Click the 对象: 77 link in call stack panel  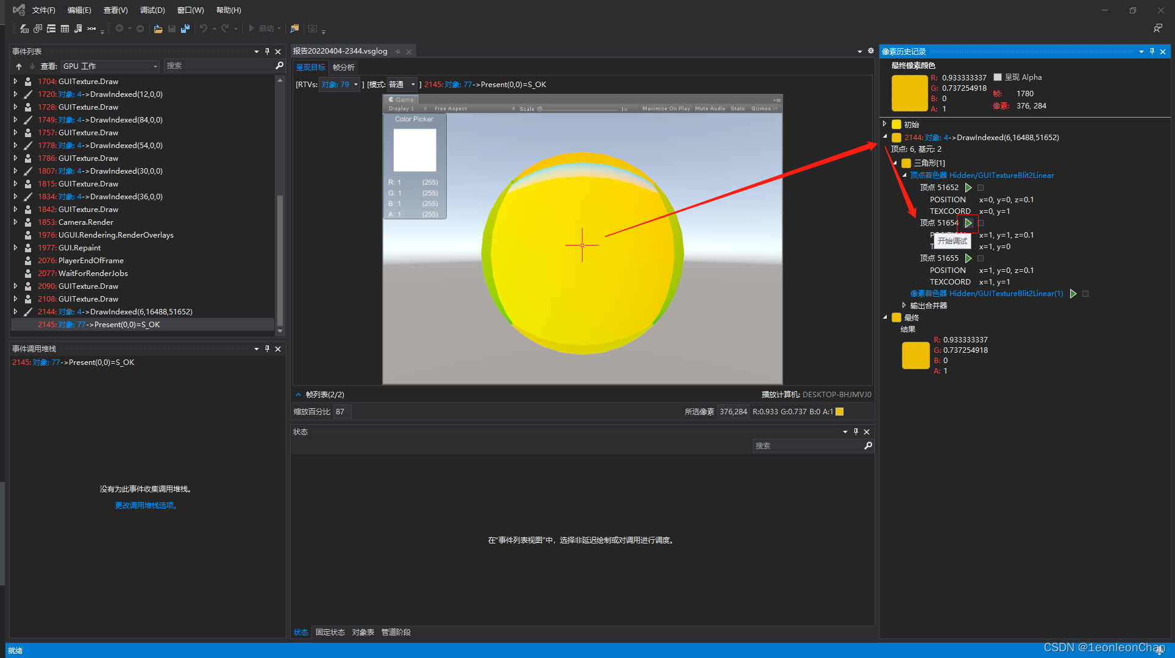(46, 363)
